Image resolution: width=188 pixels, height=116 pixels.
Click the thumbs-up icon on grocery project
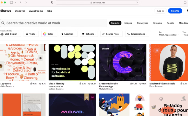point(31,84)
